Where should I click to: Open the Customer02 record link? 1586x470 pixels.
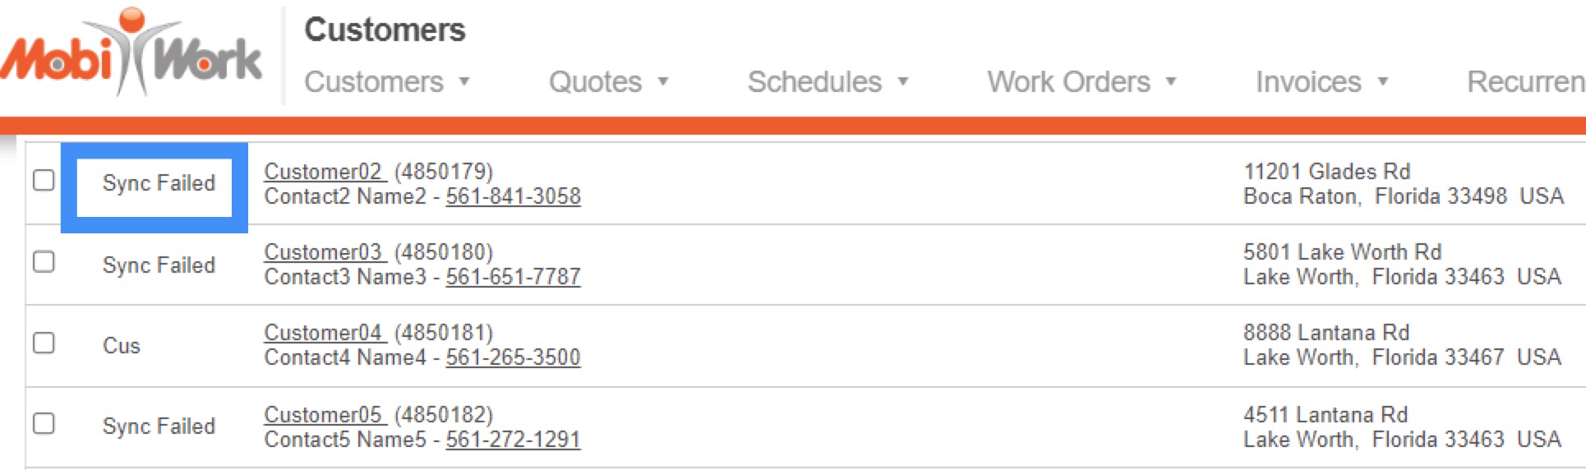324,172
